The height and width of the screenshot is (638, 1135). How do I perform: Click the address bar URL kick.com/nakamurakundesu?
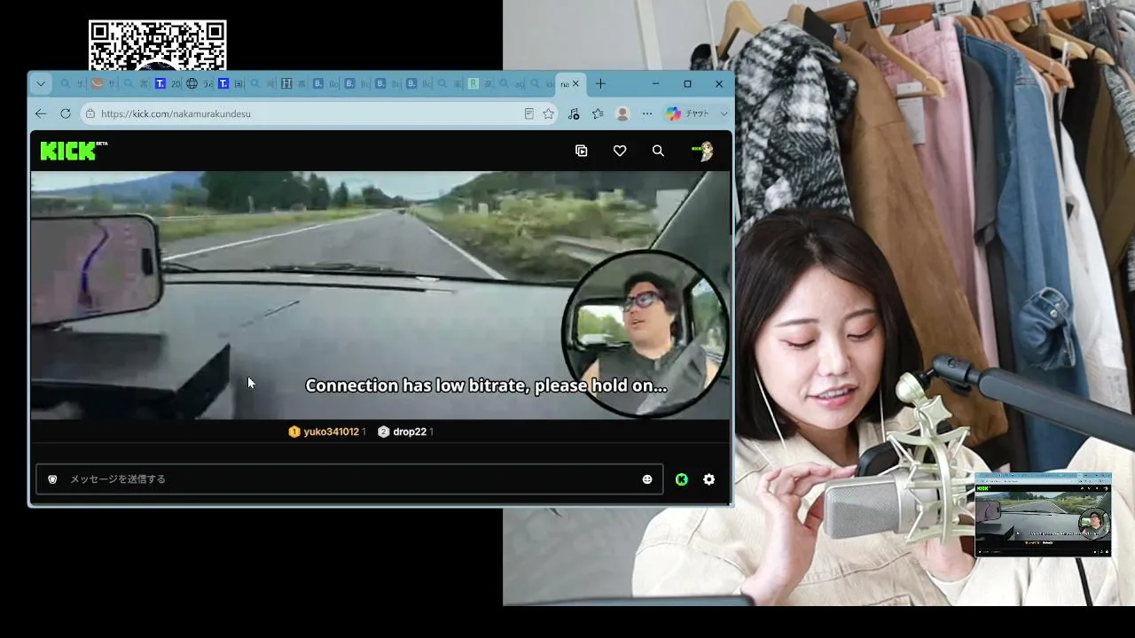[x=176, y=113]
